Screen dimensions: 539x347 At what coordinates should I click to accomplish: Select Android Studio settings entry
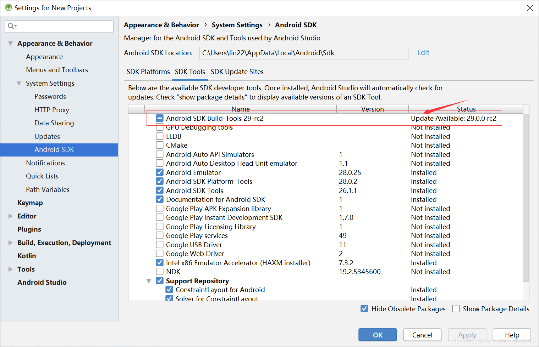pos(42,282)
